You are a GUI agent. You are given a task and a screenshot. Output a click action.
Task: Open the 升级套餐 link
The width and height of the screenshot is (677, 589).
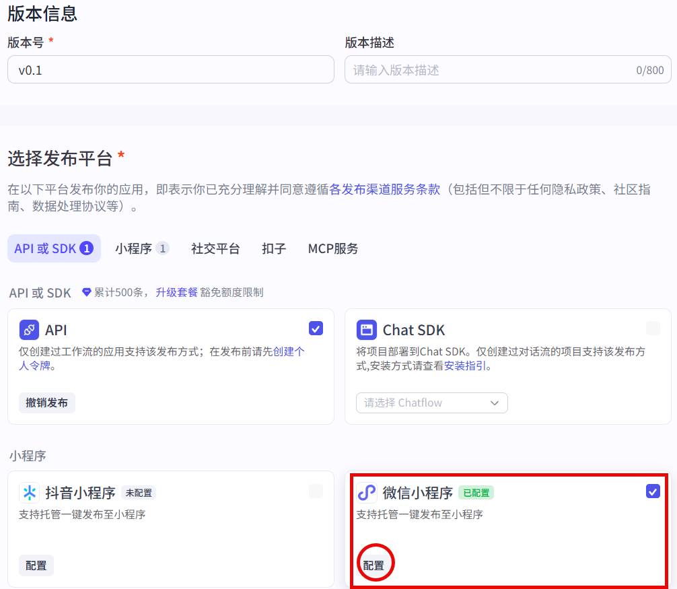tap(176, 292)
